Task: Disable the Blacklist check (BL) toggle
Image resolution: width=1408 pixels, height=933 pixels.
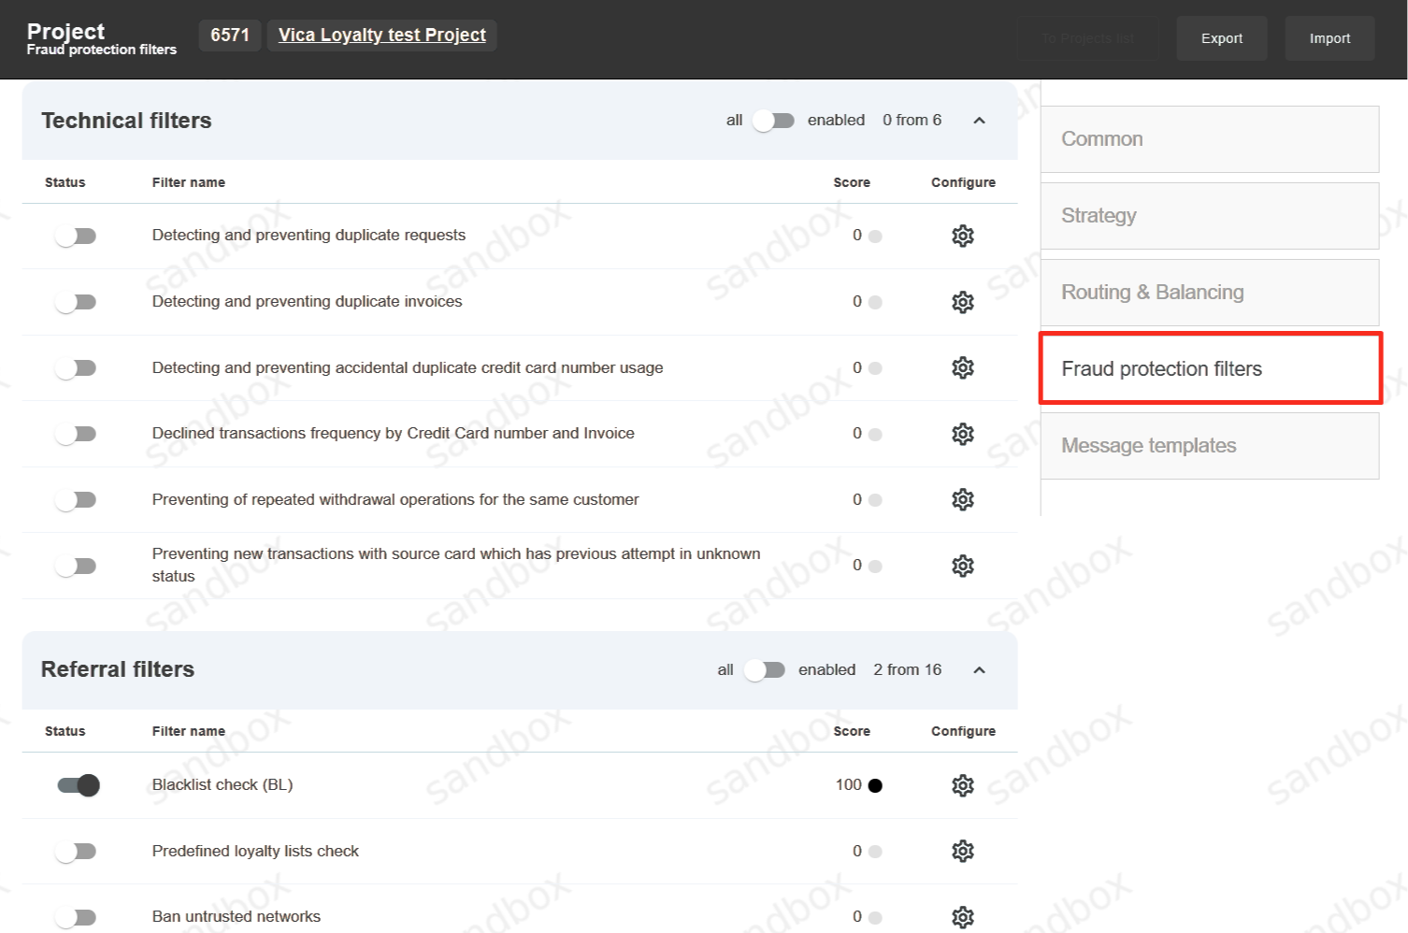Action: 79,785
